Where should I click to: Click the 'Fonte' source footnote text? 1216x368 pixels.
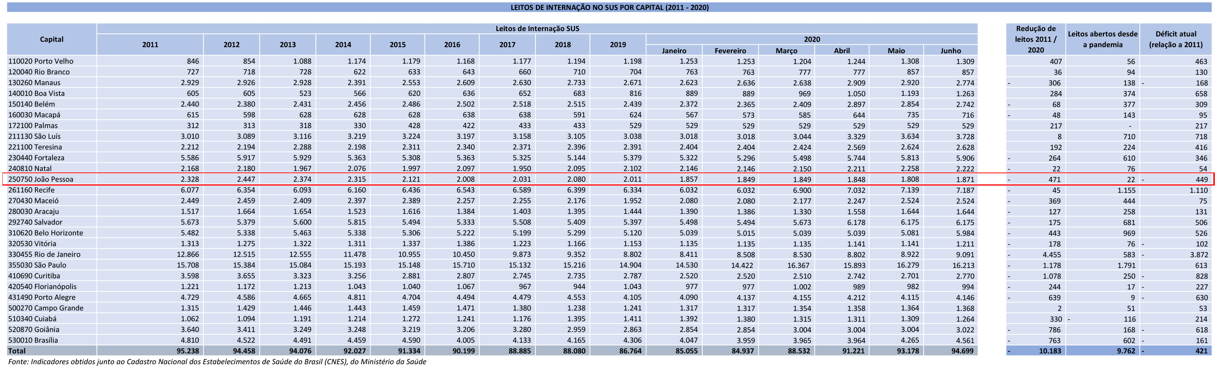217,362
